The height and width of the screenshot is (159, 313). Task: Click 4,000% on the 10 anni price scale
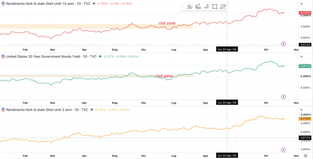(306, 38)
